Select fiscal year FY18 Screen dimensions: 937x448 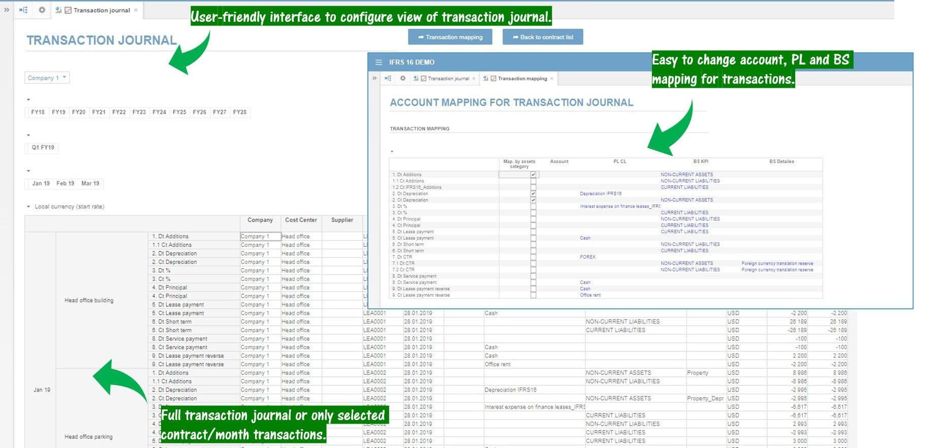coord(38,112)
